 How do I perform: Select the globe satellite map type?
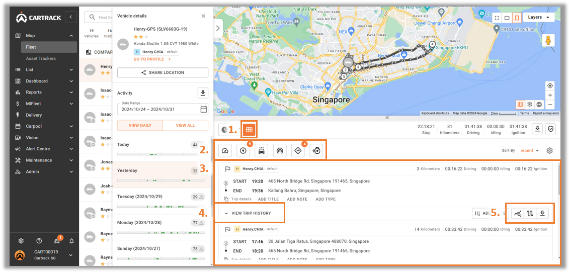(539, 105)
